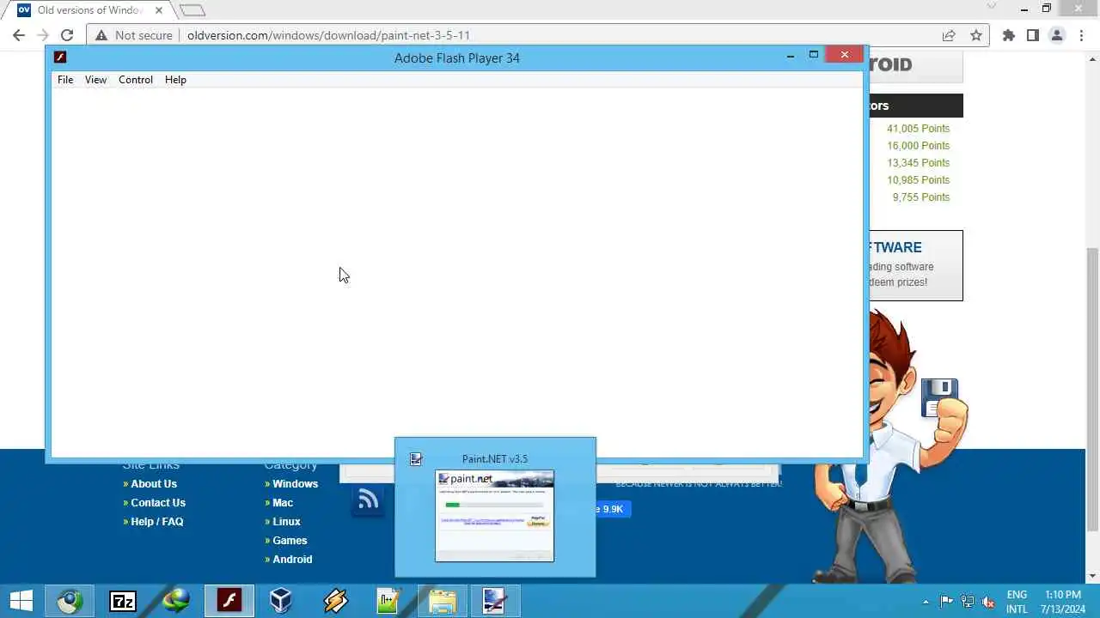This screenshot has width=1100, height=618.
Task: Click the RSS feed icon
Action: (368, 500)
